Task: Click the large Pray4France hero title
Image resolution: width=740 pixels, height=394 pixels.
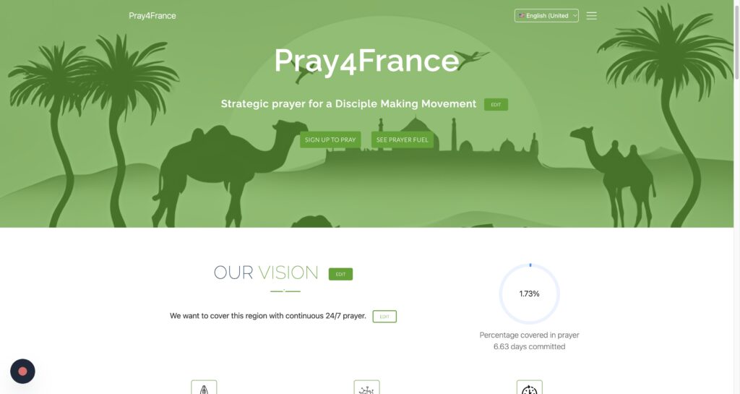Action: tap(366, 61)
